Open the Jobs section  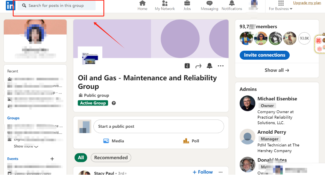pos(187,6)
